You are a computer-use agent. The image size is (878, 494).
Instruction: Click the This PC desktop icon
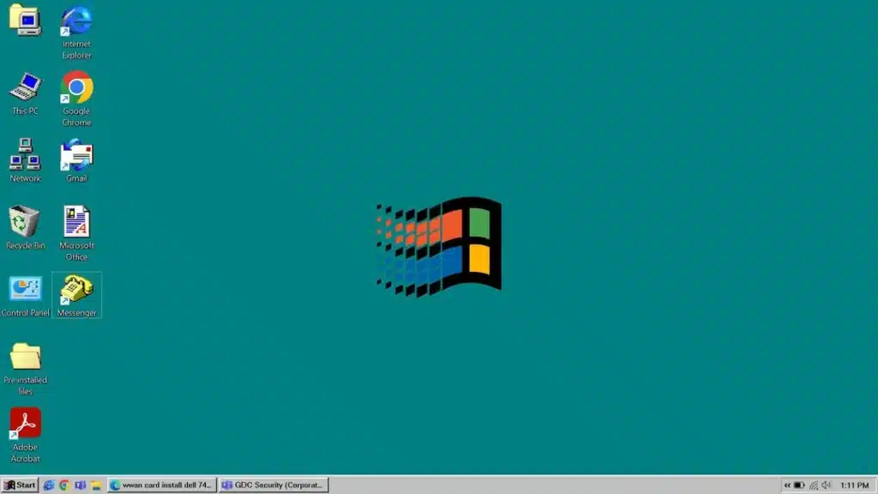(25, 93)
